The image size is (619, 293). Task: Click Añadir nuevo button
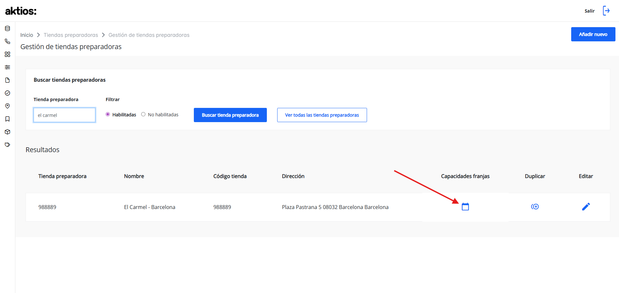tap(593, 34)
